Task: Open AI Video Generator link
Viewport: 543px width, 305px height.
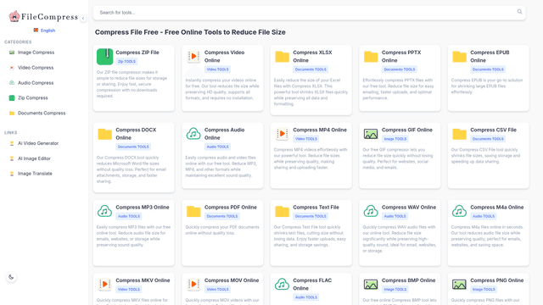Action: click(38, 143)
